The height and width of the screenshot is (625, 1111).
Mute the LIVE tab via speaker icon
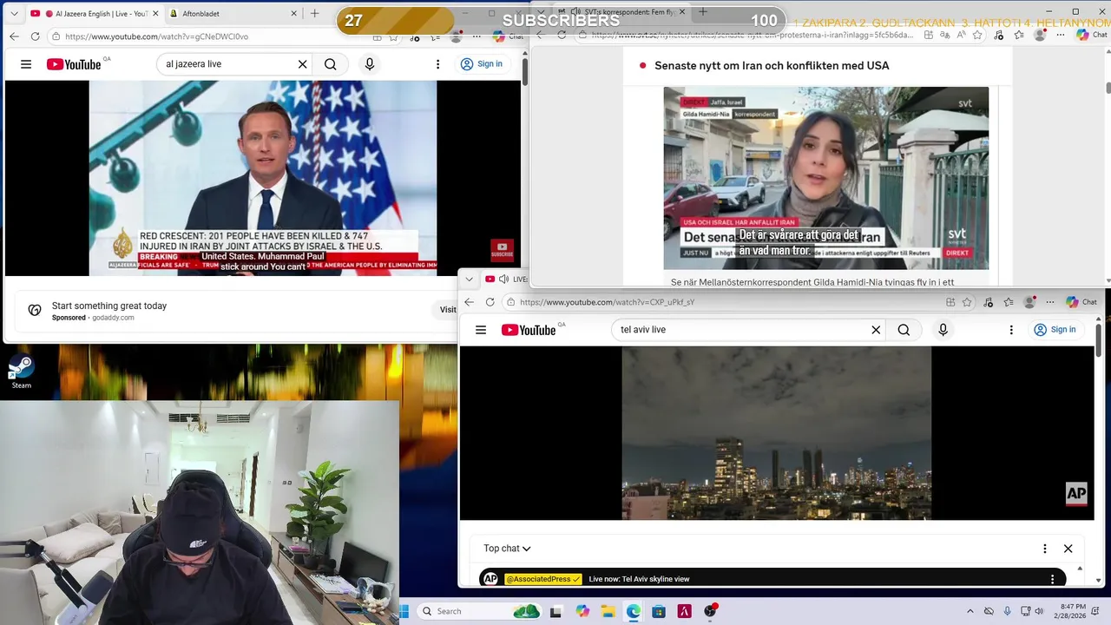[x=503, y=279]
